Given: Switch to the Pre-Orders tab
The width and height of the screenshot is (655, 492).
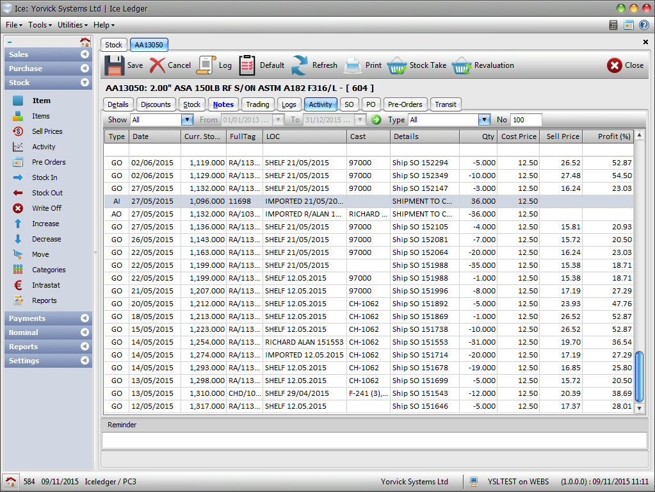Looking at the screenshot, I should tap(405, 104).
